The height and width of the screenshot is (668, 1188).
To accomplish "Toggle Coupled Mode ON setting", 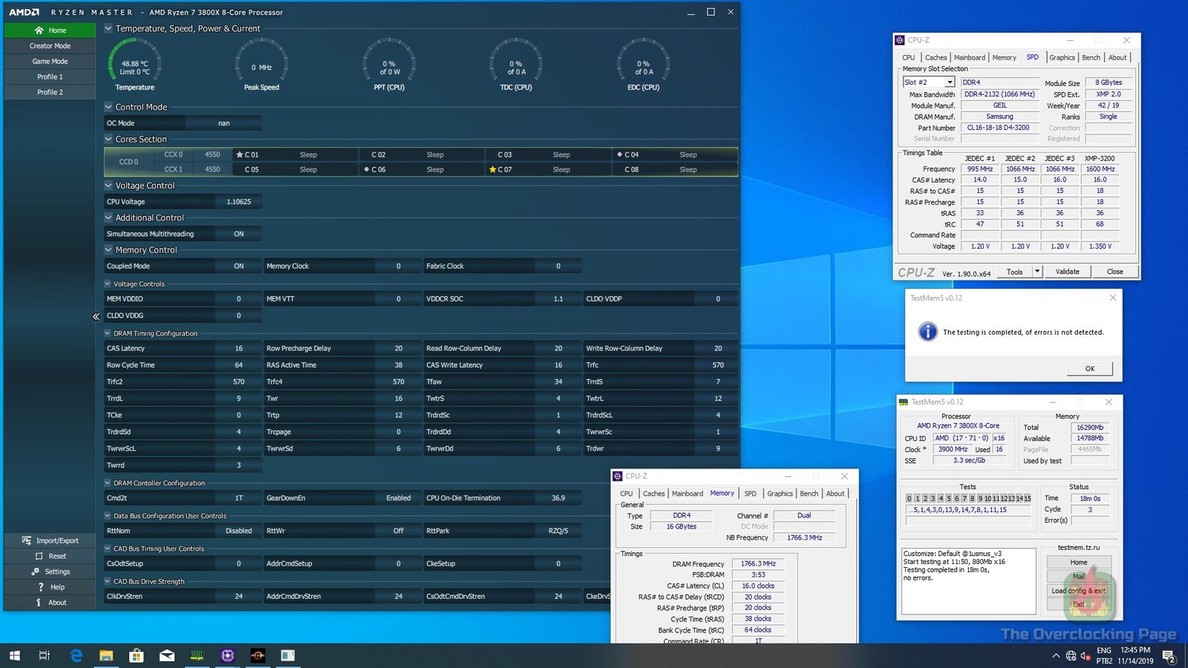I will [238, 266].
